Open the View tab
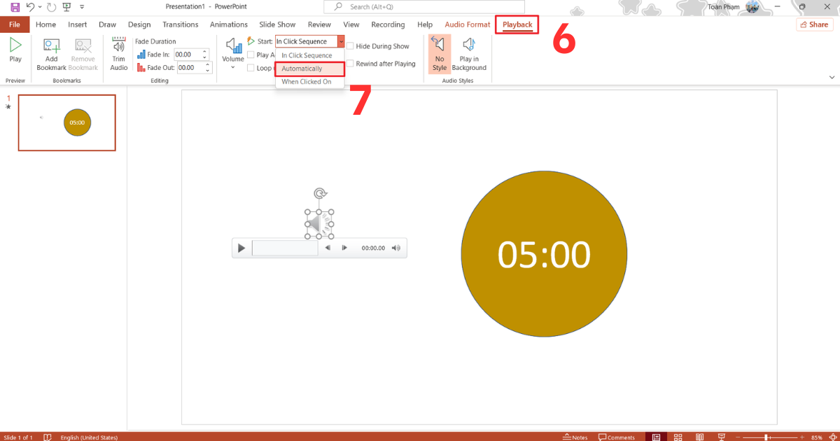840x441 pixels. pos(351,24)
